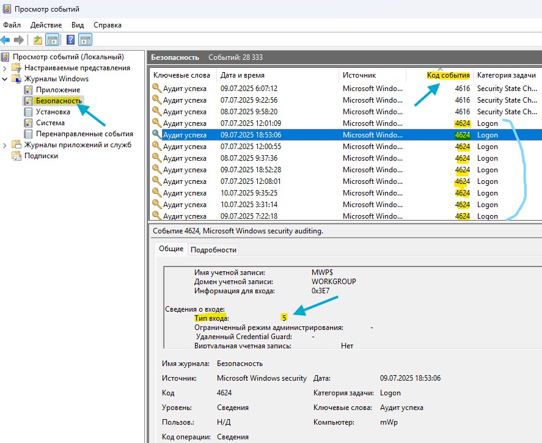
Task: Click the Код операции value Сведения
Action: click(233, 437)
